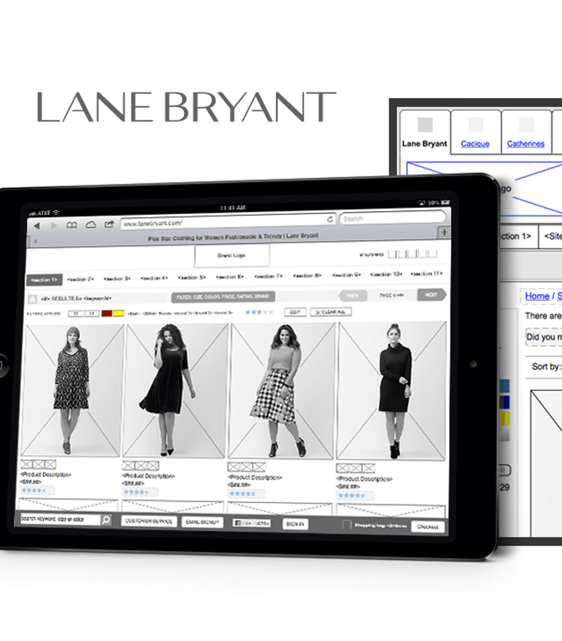Image resolution: width=562 pixels, height=641 pixels.
Task: Select the Section 4 navigation tab
Action: 154,278
